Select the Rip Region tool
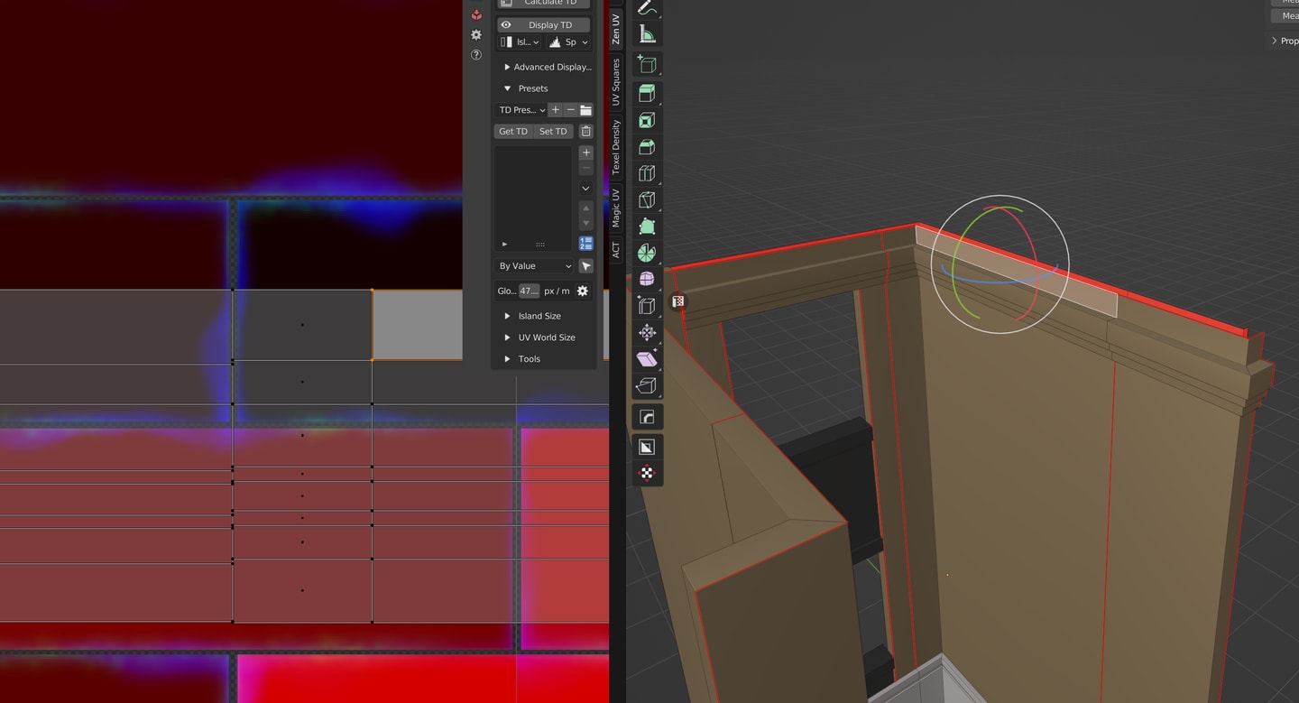Image resolution: width=1299 pixels, height=703 pixels. tap(647, 386)
